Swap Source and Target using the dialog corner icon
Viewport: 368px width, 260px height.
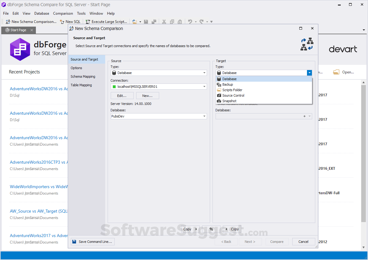click(x=307, y=43)
